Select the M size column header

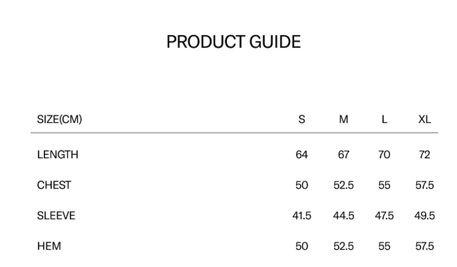click(x=343, y=120)
